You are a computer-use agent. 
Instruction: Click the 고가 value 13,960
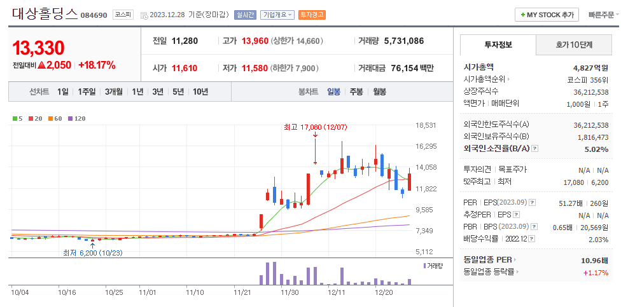tap(255, 41)
